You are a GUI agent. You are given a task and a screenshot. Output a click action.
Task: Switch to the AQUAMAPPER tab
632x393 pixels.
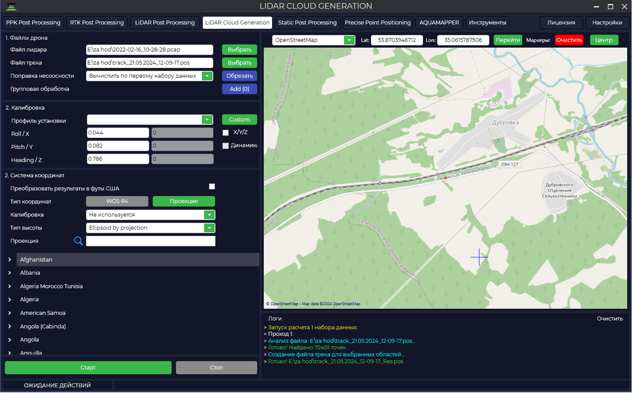tap(439, 23)
